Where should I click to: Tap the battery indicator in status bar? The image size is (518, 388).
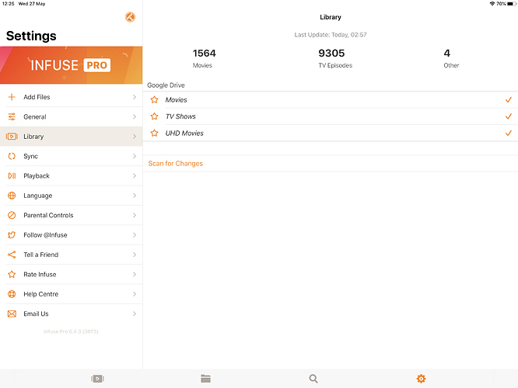pyautogui.click(x=511, y=4)
